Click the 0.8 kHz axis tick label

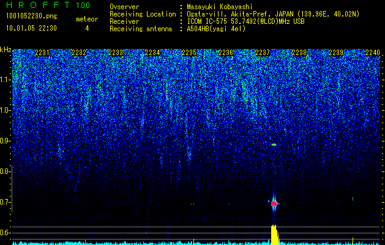(x=4, y=171)
